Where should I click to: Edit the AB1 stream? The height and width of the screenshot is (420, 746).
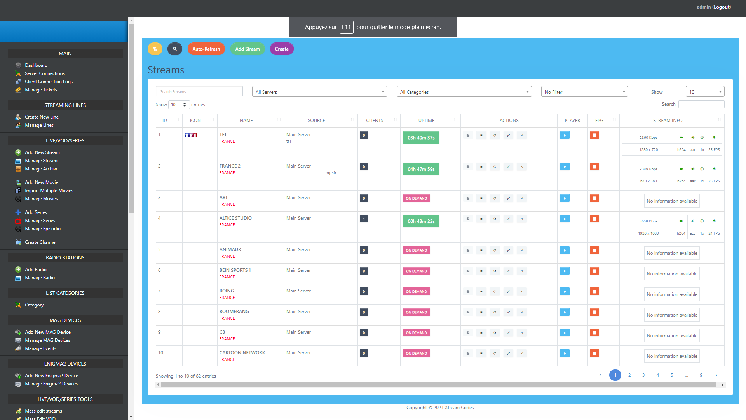point(508,198)
